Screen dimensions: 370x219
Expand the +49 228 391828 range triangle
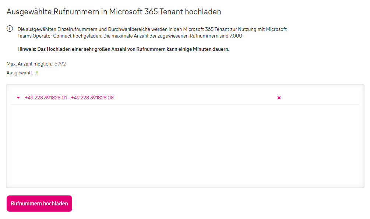point(18,98)
